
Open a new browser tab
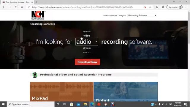[x=37, y=2]
